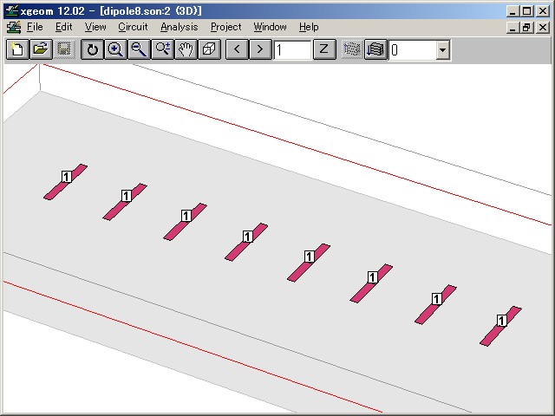
Task: Click the grayed mesh view icon
Action: (352, 49)
